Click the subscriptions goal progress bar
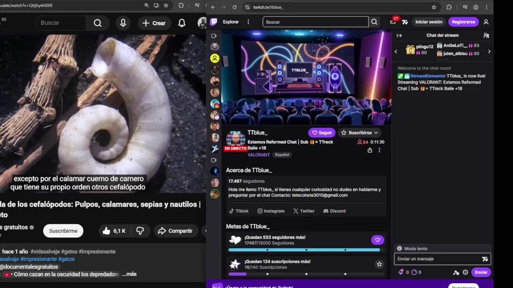Image resolution: width=513 pixels, height=288 pixels. [306, 274]
